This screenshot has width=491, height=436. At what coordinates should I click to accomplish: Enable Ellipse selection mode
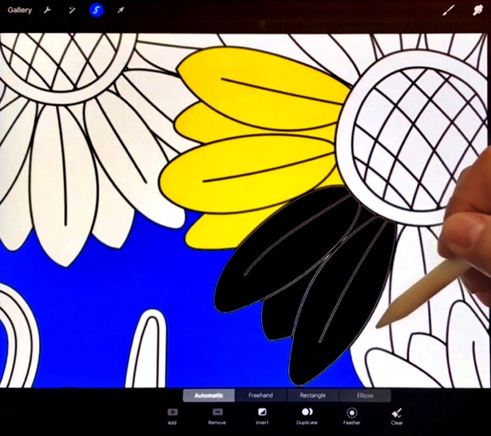(x=364, y=395)
